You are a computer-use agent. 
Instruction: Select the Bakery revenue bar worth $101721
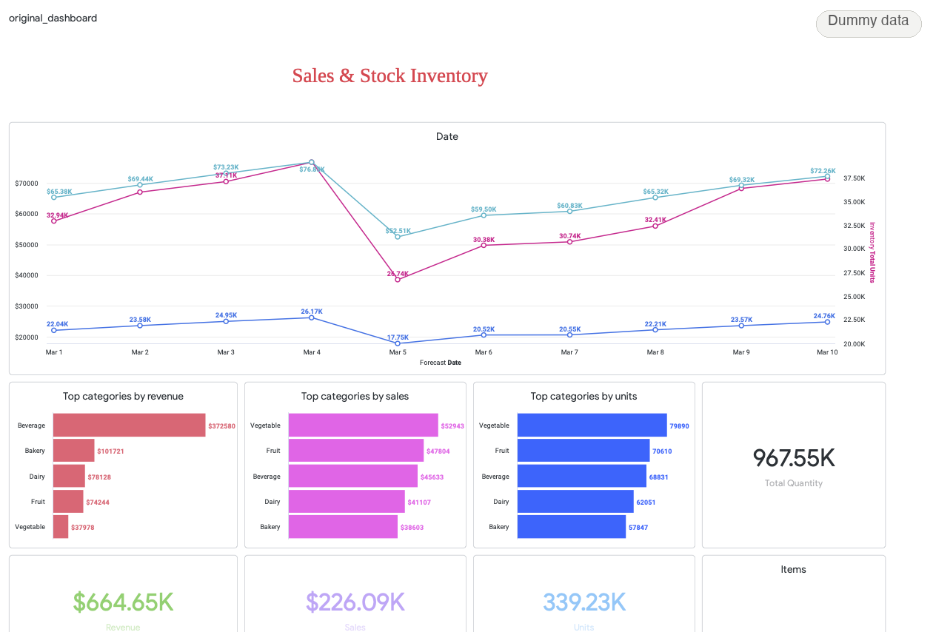coord(73,451)
